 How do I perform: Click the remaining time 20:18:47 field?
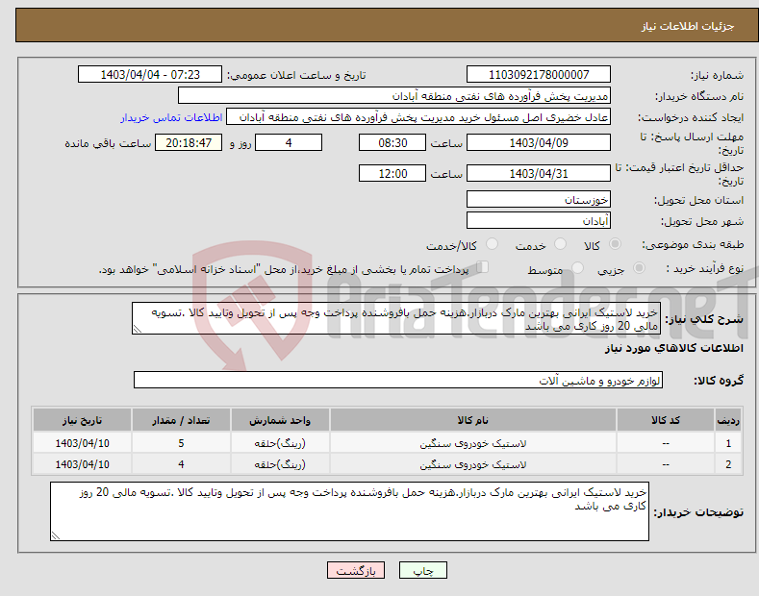(189, 142)
